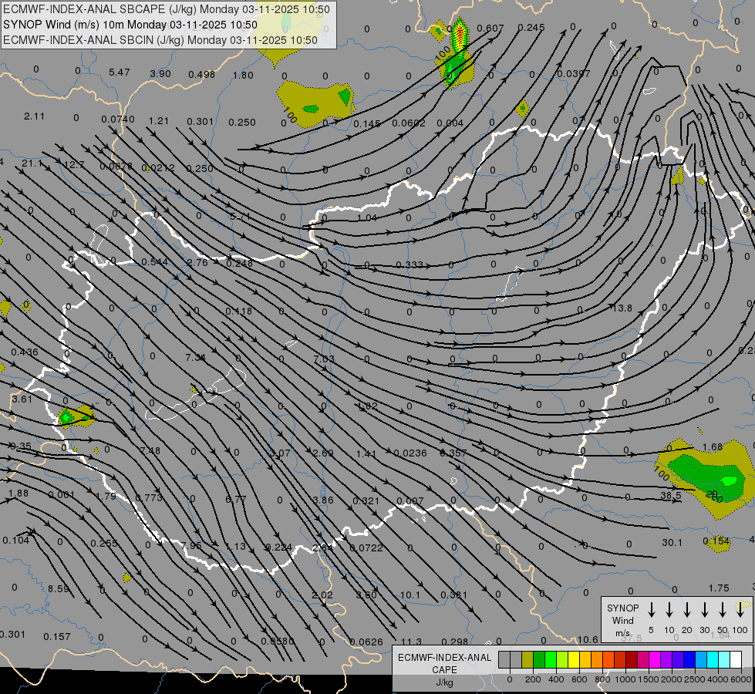Click the SBCIN value 2.76

coord(198,262)
